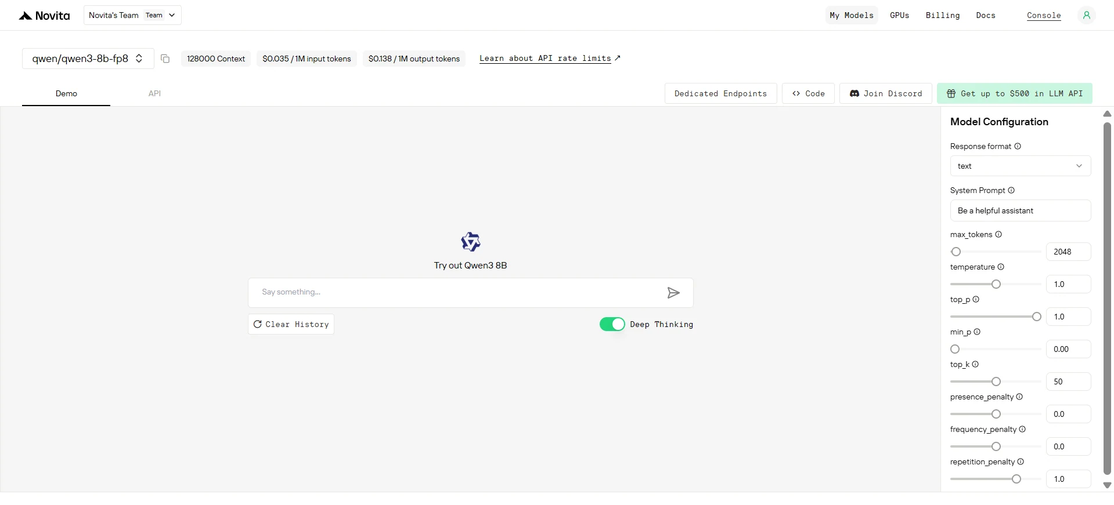1114x505 pixels.
Task: Click the info icon next to temperature
Action: click(1001, 267)
